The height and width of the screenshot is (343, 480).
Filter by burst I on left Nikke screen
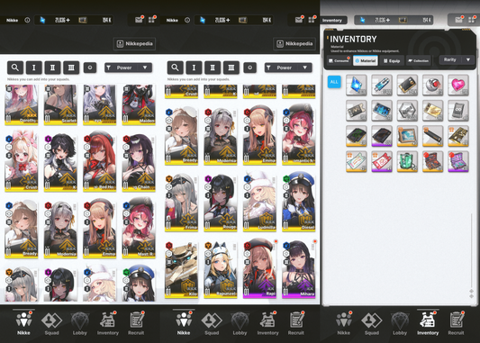pyautogui.click(x=33, y=68)
